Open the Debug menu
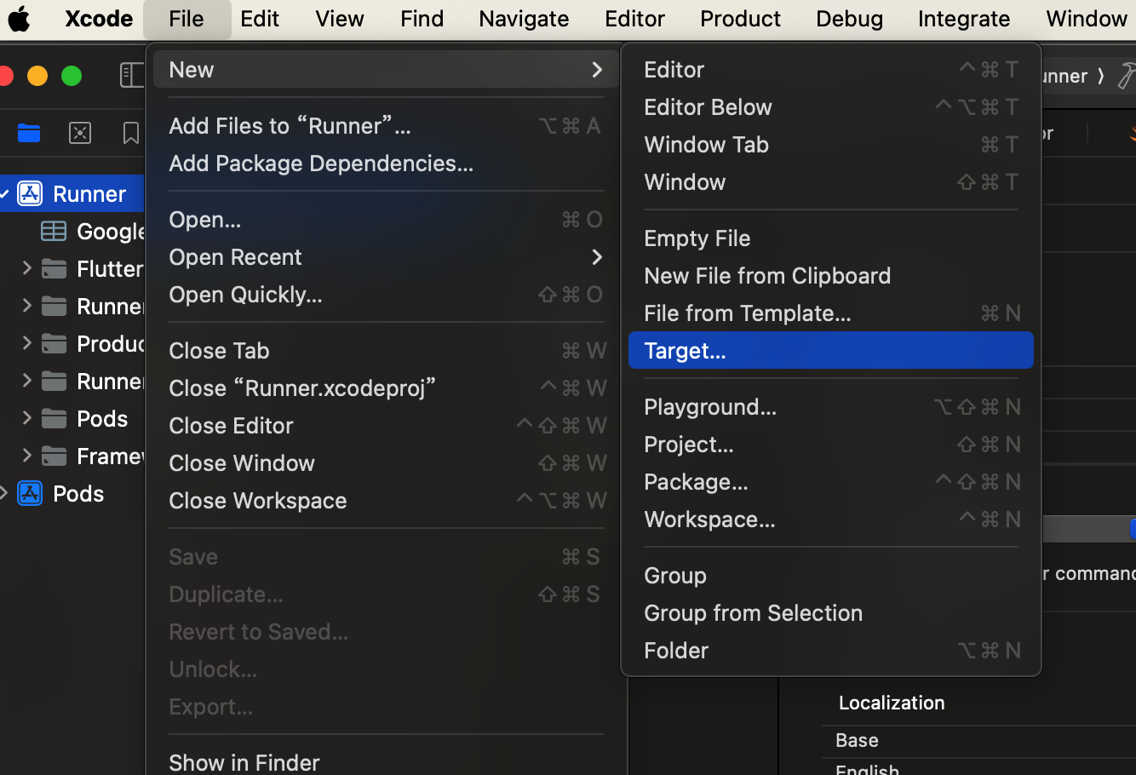Screen dimensions: 1136x775 tap(849, 18)
